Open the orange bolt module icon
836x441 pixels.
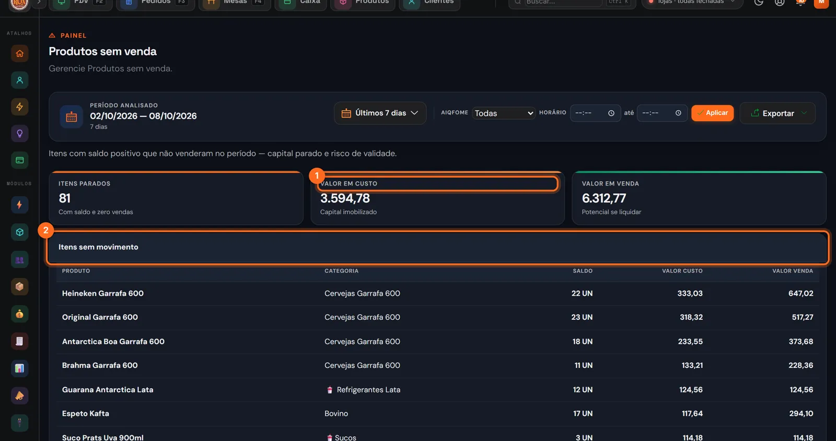click(20, 205)
